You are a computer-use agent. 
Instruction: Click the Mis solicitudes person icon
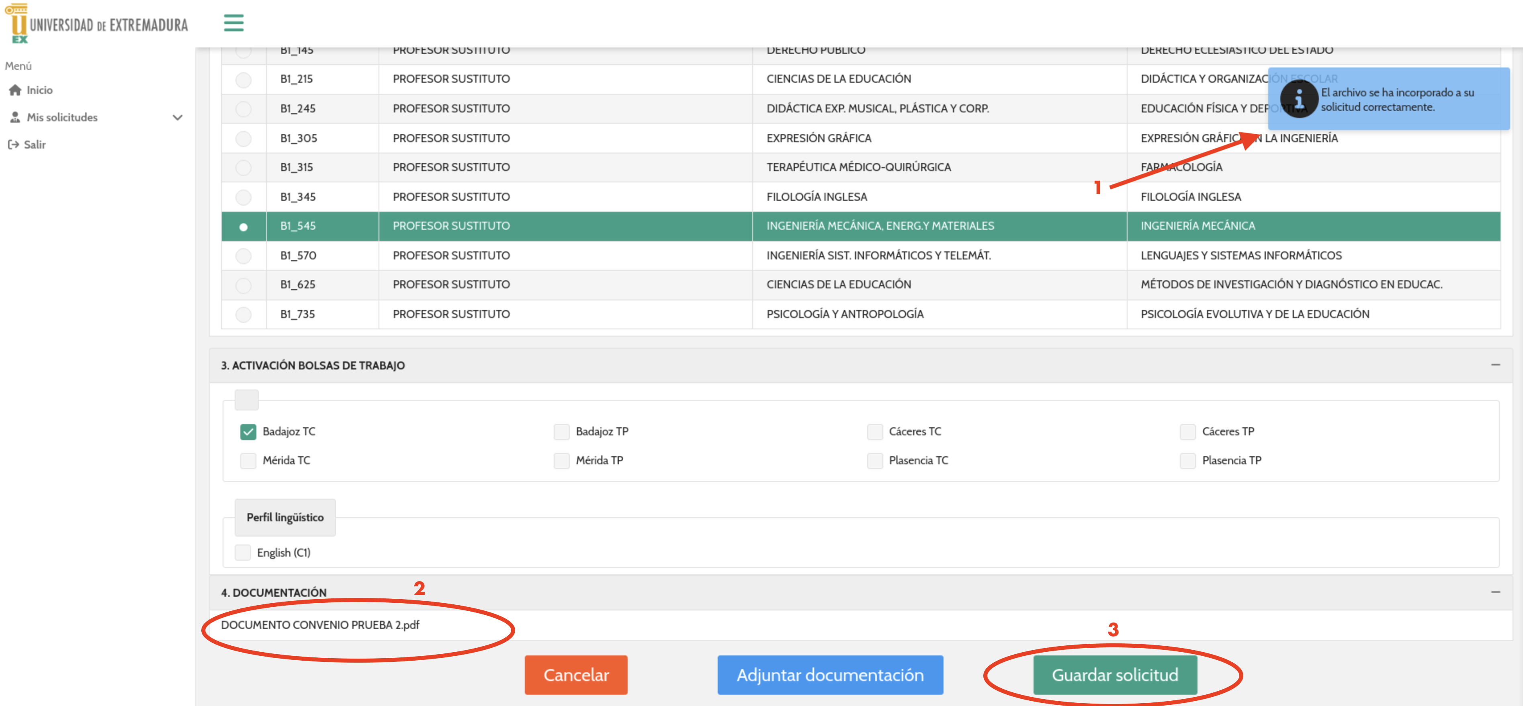coord(15,117)
